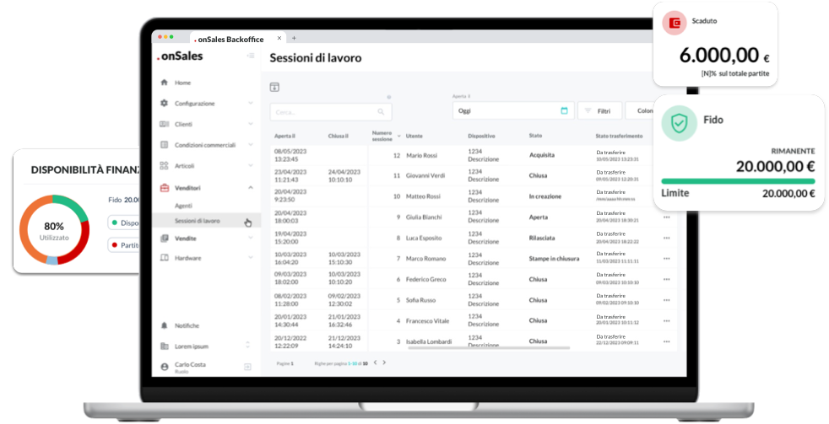
Task: Click the Dispositivo column header
Action: point(481,137)
